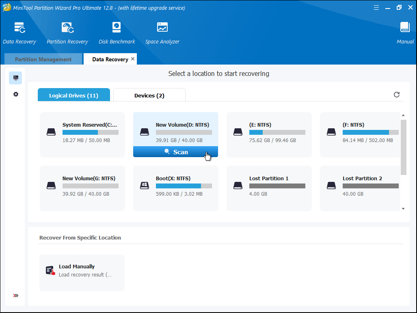
Task: Restore down the application window
Action: pyautogui.click(x=399, y=7)
